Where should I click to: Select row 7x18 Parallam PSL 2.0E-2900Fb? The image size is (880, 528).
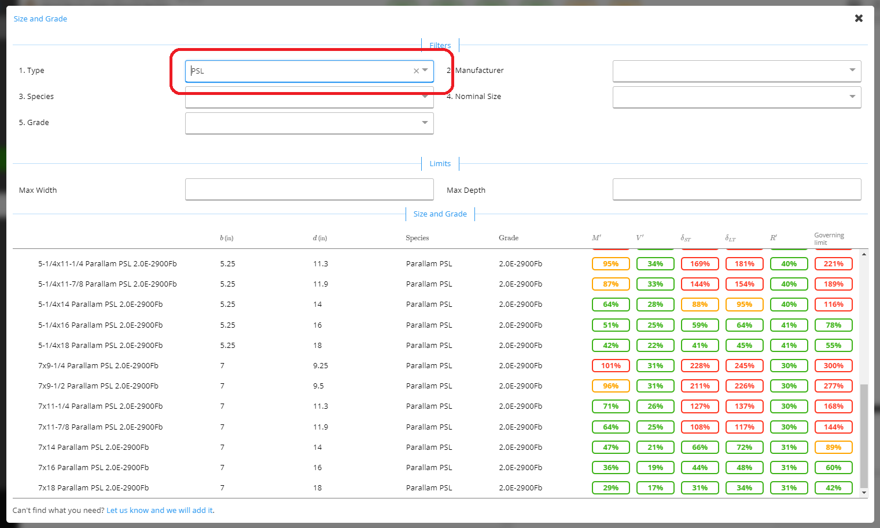click(x=436, y=487)
